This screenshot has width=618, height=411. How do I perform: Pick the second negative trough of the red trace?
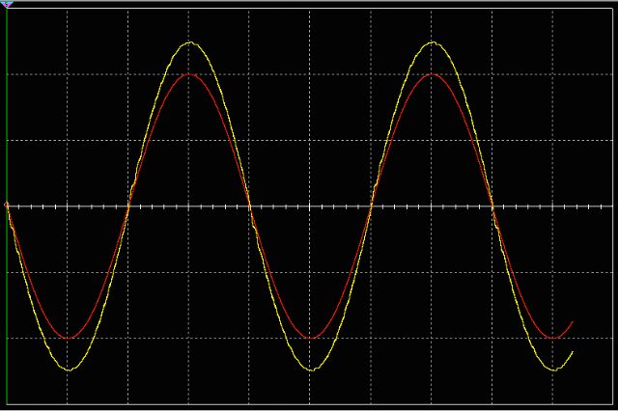tap(311, 338)
